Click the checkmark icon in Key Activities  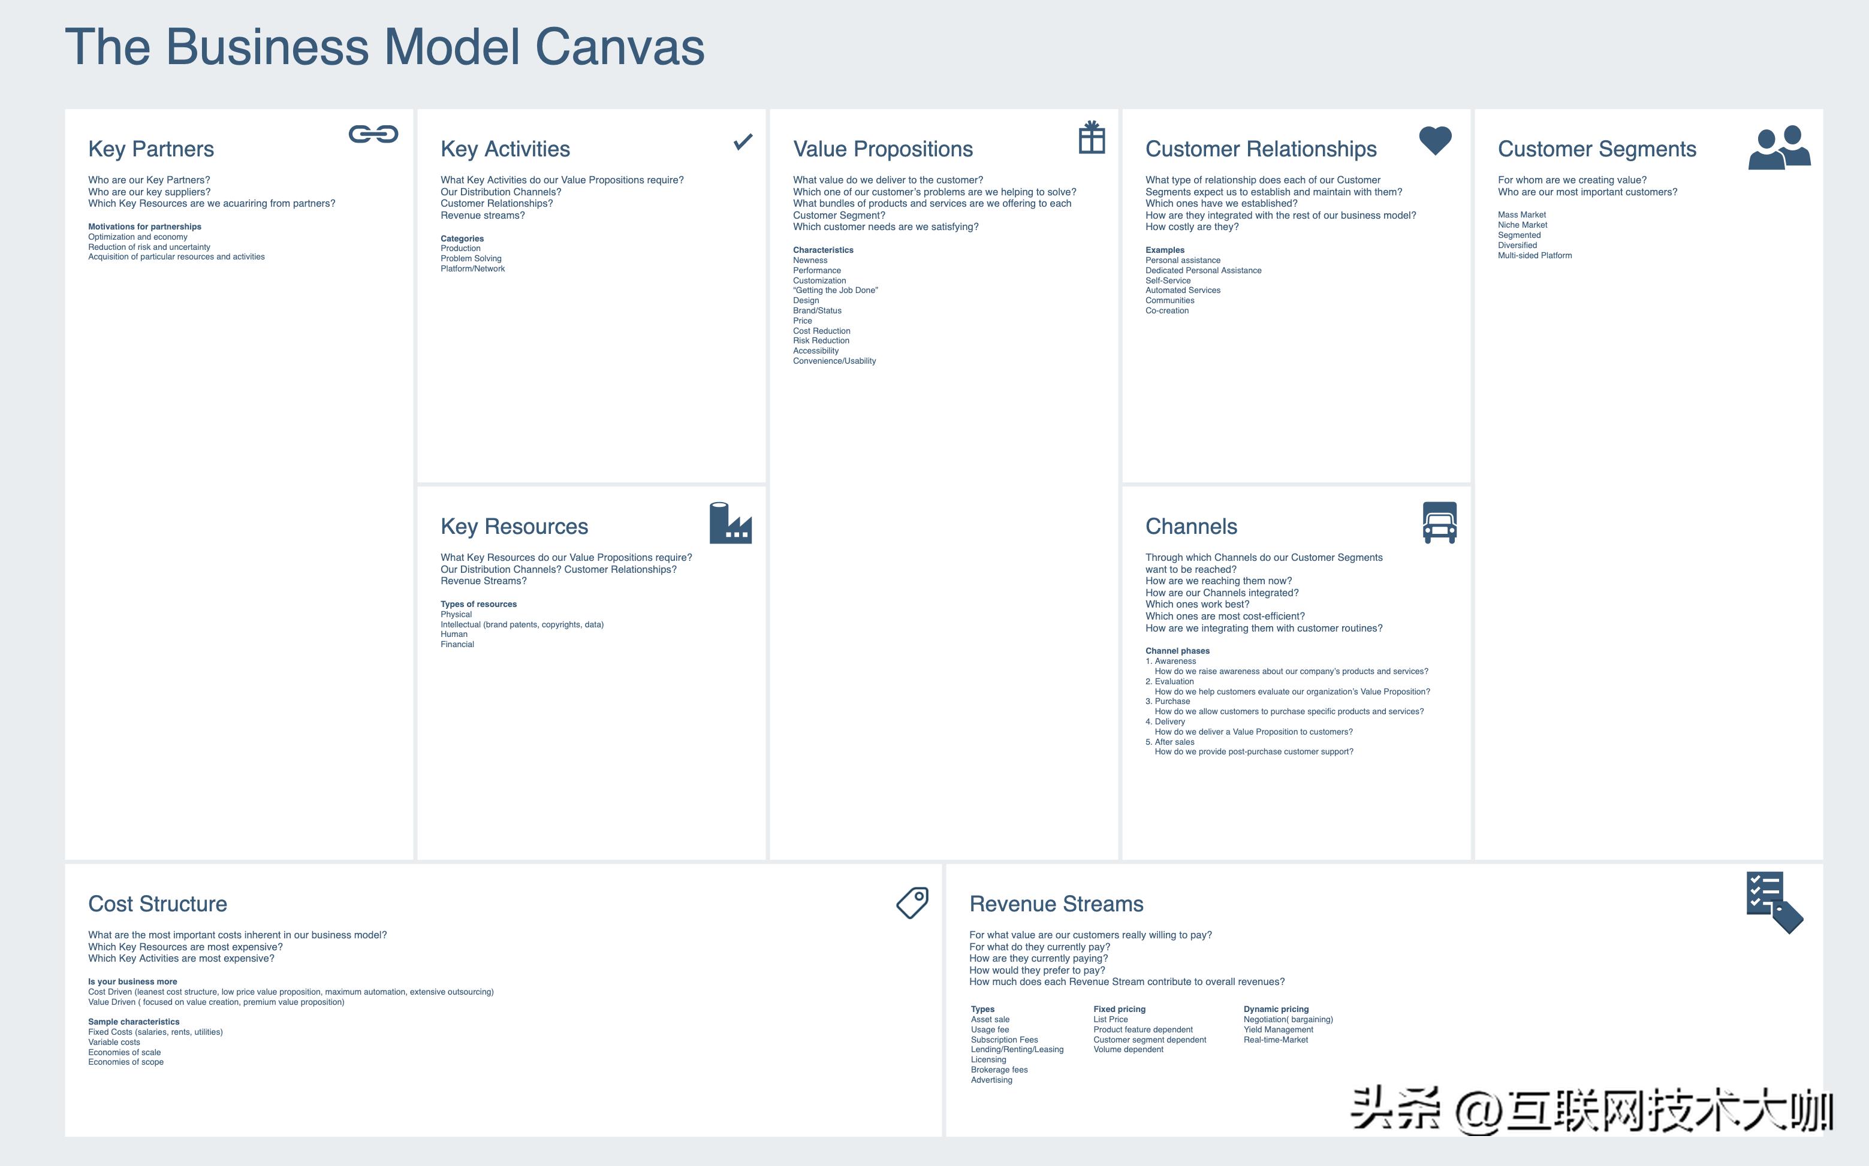[x=743, y=141]
